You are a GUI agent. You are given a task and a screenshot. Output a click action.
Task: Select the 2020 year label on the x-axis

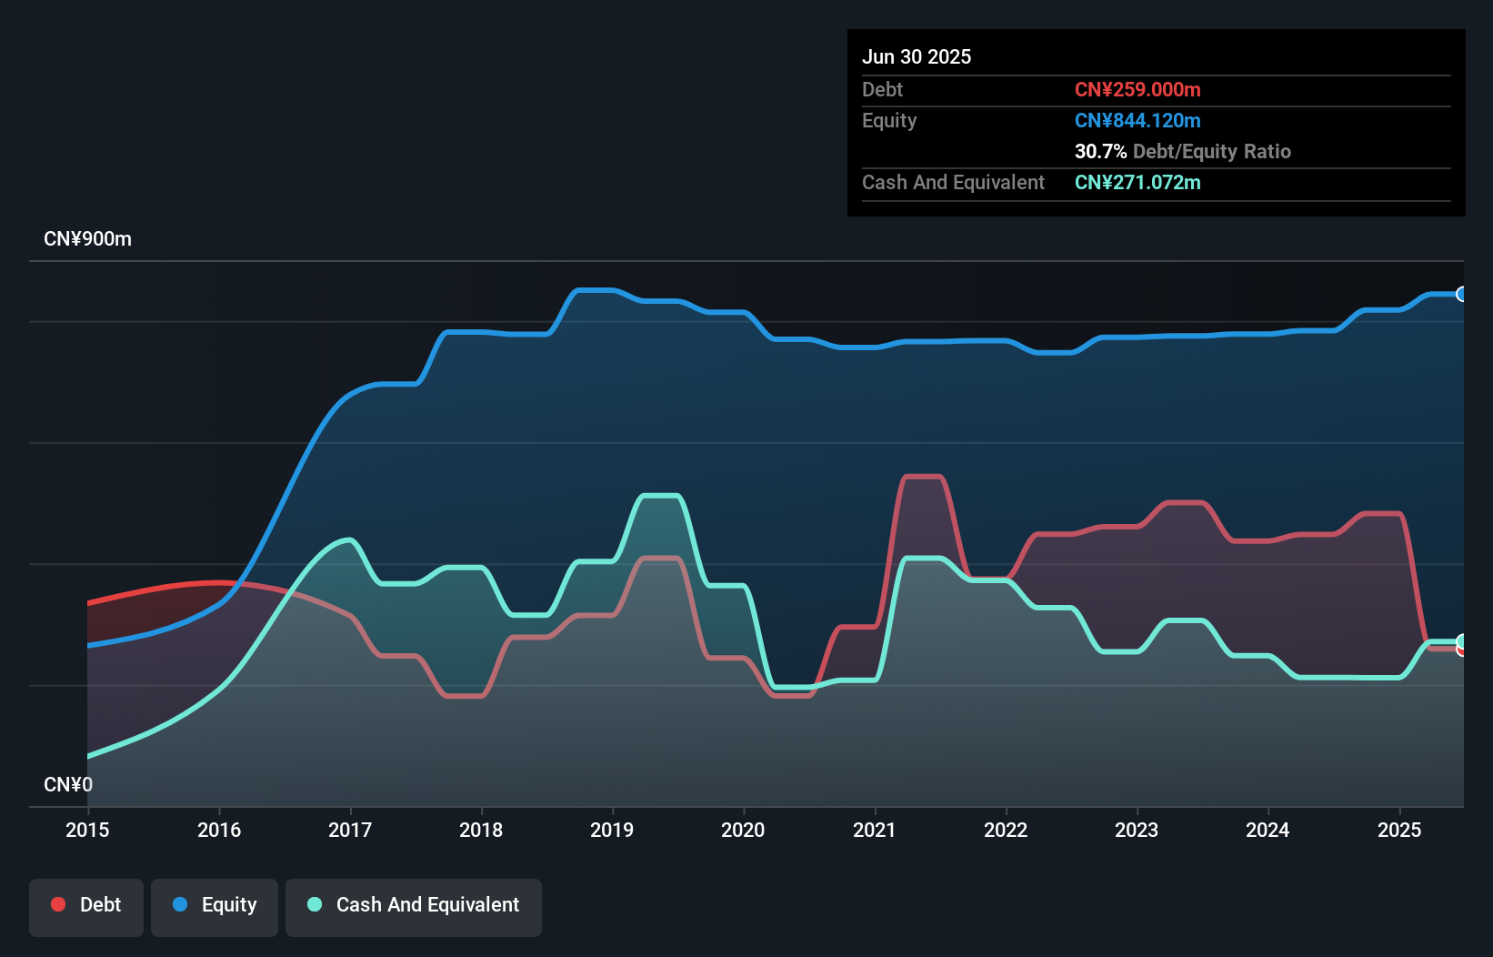click(x=744, y=830)
